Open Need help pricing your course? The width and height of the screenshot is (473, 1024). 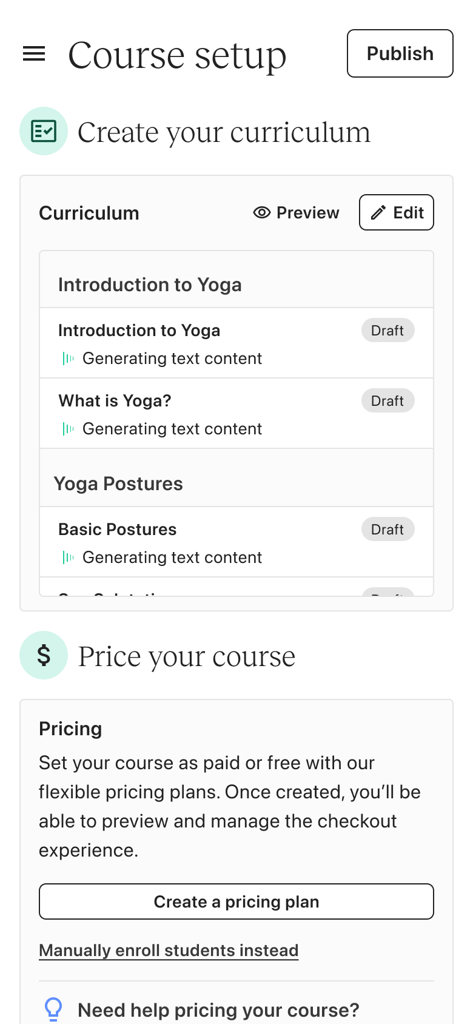coord(218,1010)
